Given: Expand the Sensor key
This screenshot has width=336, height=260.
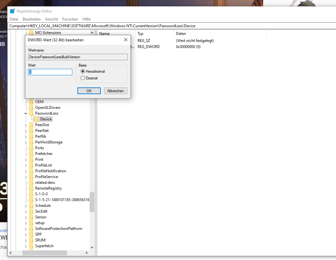Looking at the screenshot, I should 26,217.
